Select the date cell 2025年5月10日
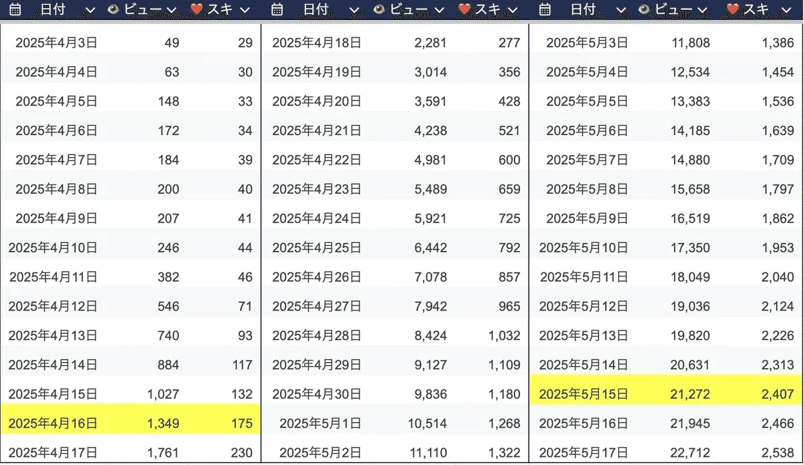 584,248
